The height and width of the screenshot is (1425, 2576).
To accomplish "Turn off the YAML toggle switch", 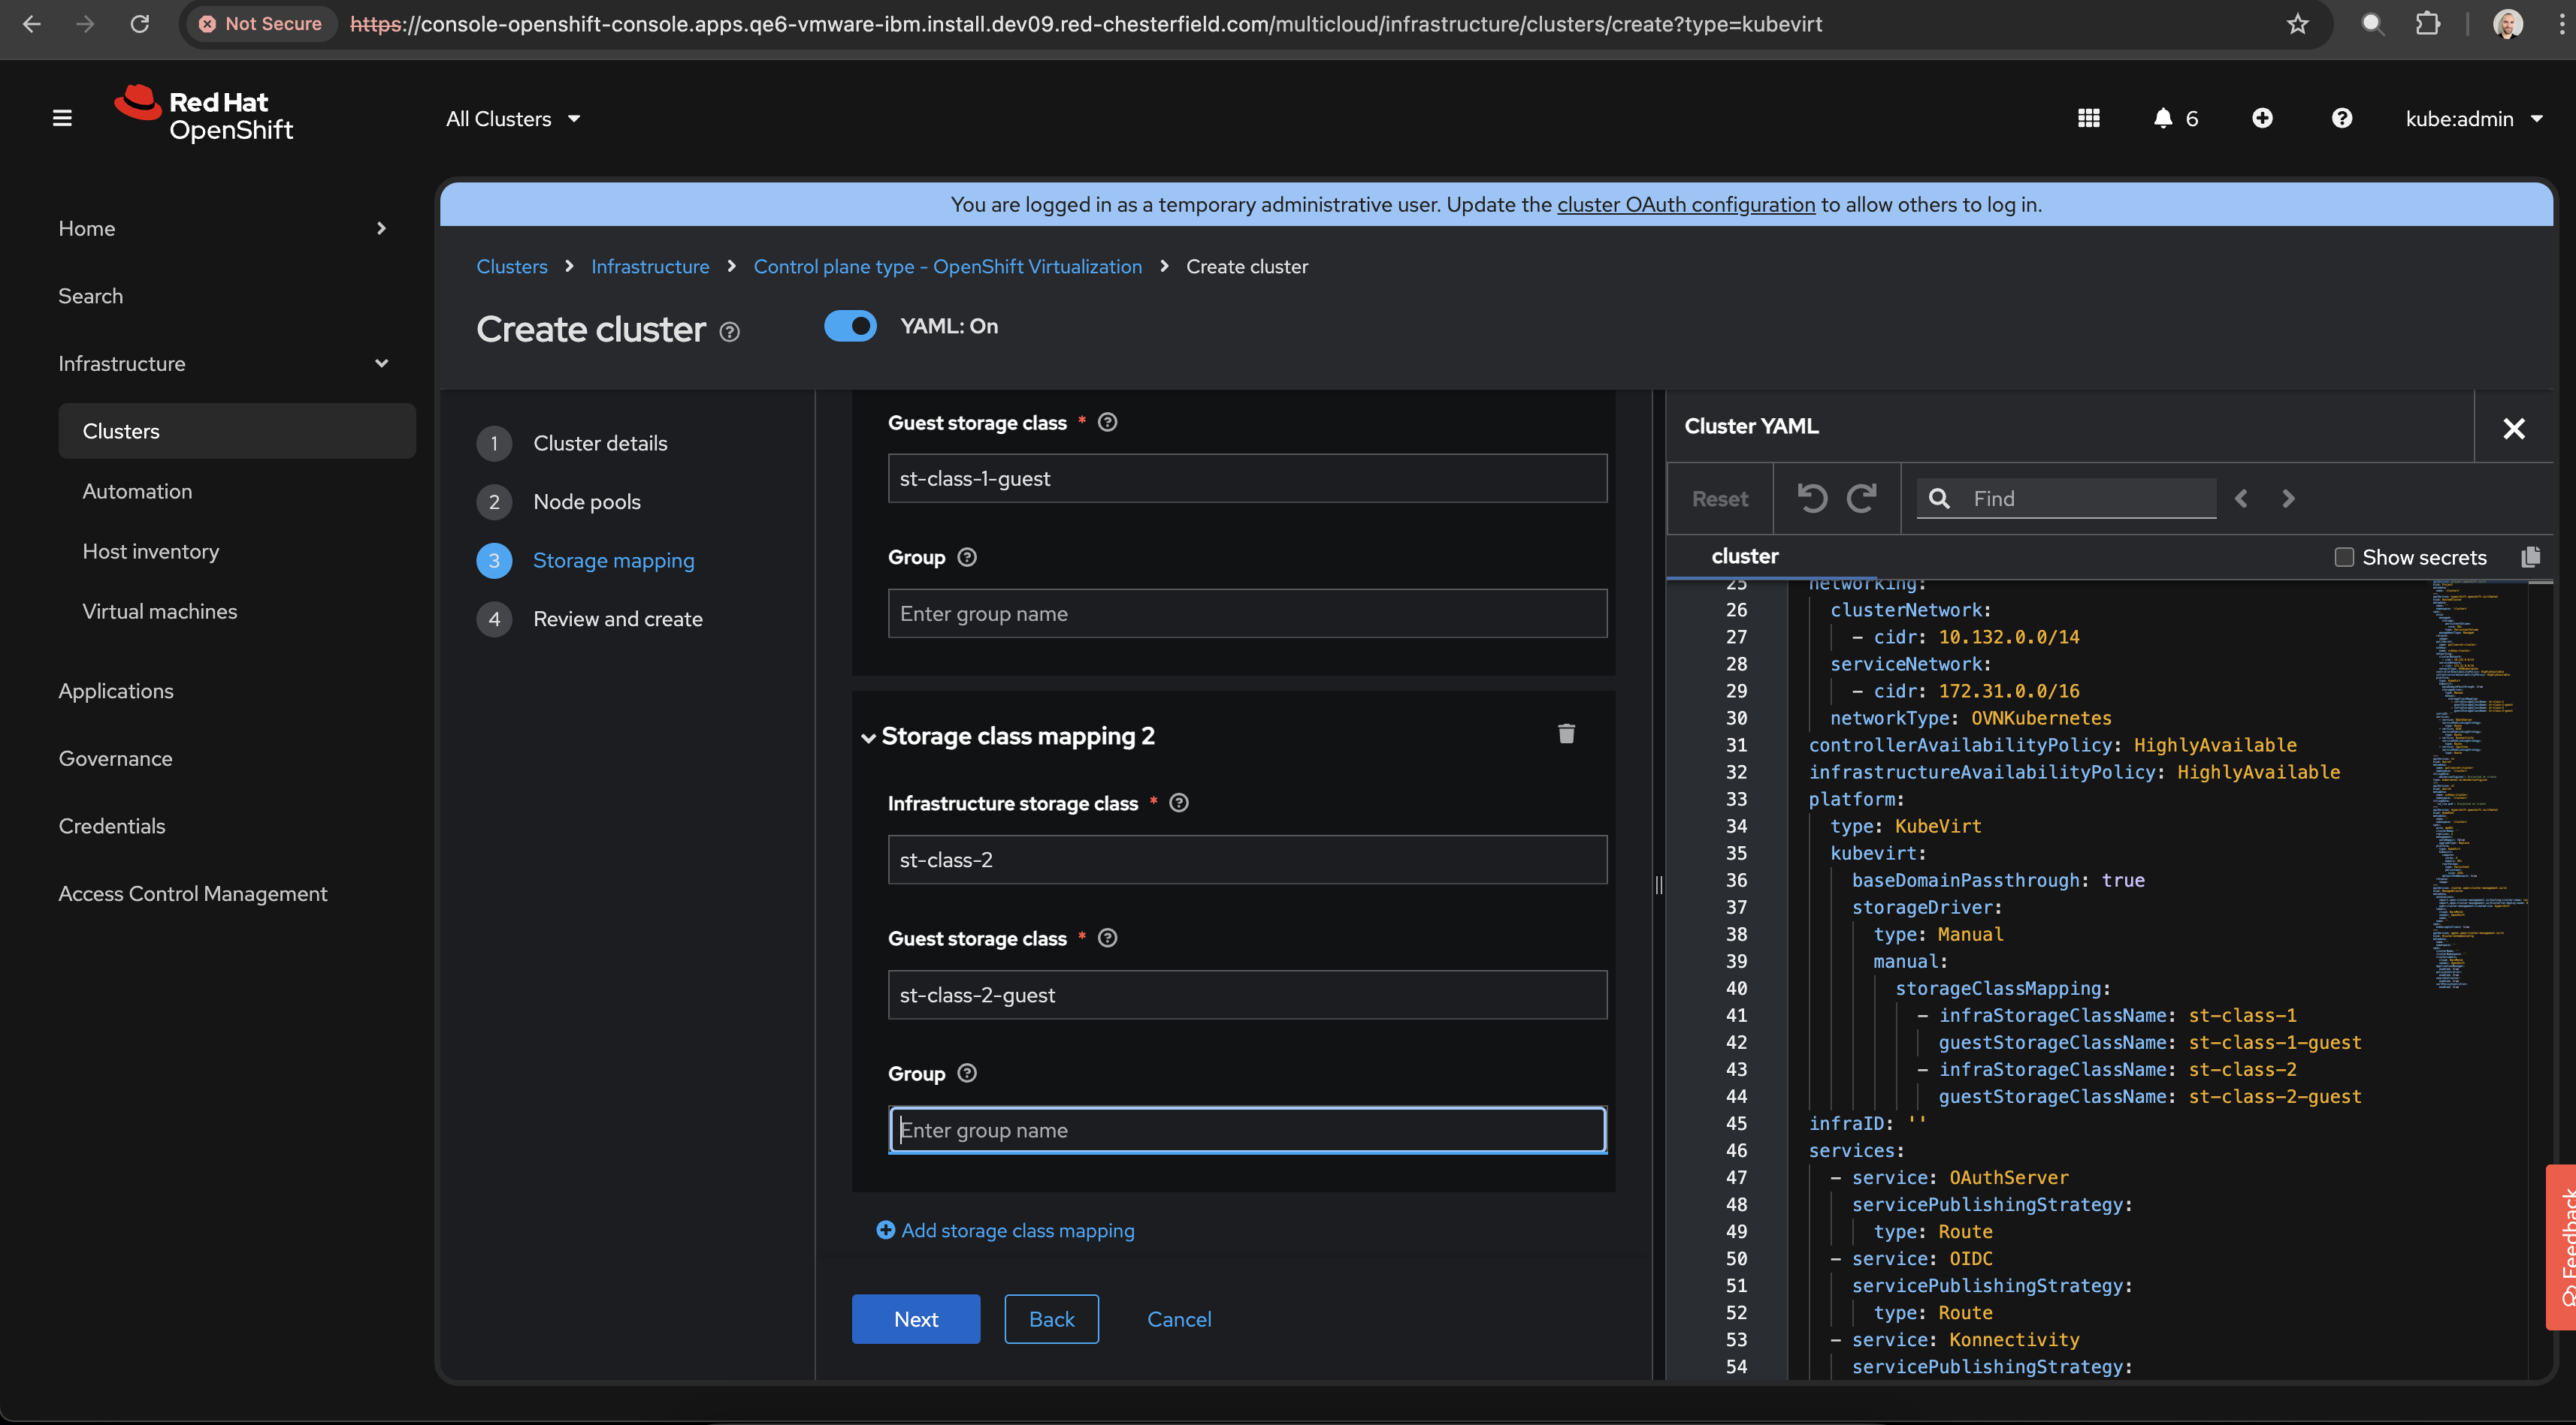I will click(x=850, y=327).
